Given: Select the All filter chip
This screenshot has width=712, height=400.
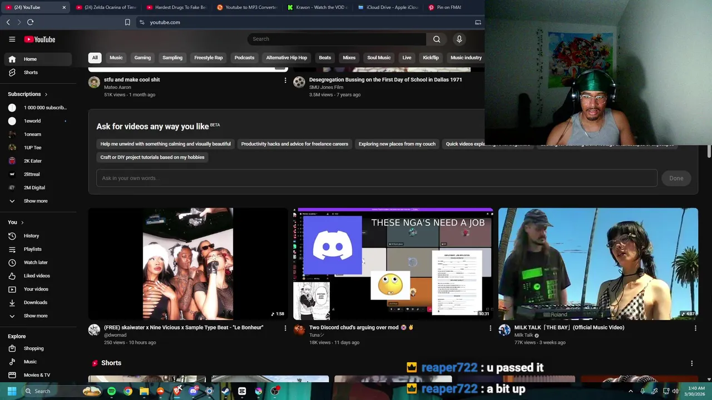Looking at the screenshot, I should [x=95, y=58].
